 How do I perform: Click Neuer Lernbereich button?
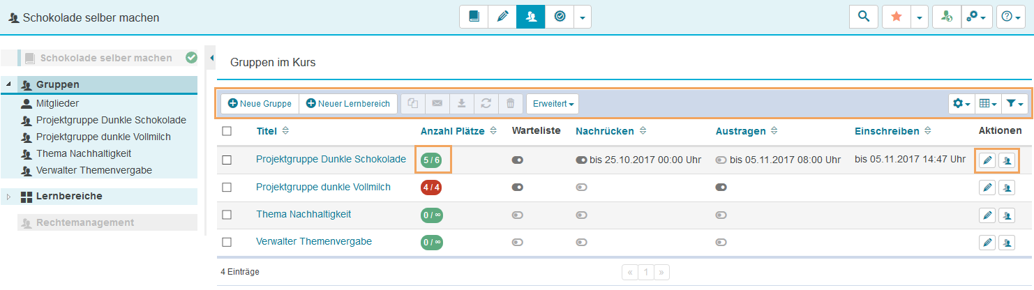[x=348, y=103]
